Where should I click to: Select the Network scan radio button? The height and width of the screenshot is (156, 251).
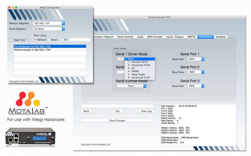click(x=35, y=40)
